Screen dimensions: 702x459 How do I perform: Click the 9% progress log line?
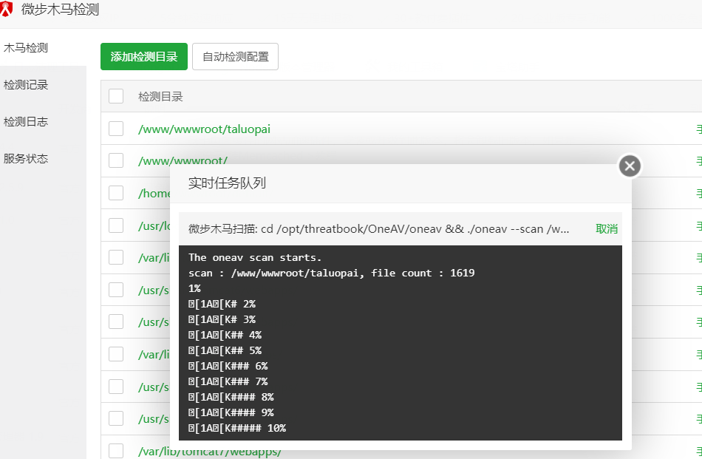(x=231, y=412)
